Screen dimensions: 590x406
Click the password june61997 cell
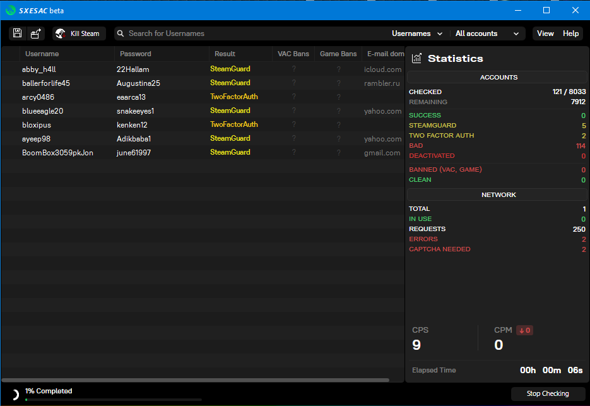134,153
